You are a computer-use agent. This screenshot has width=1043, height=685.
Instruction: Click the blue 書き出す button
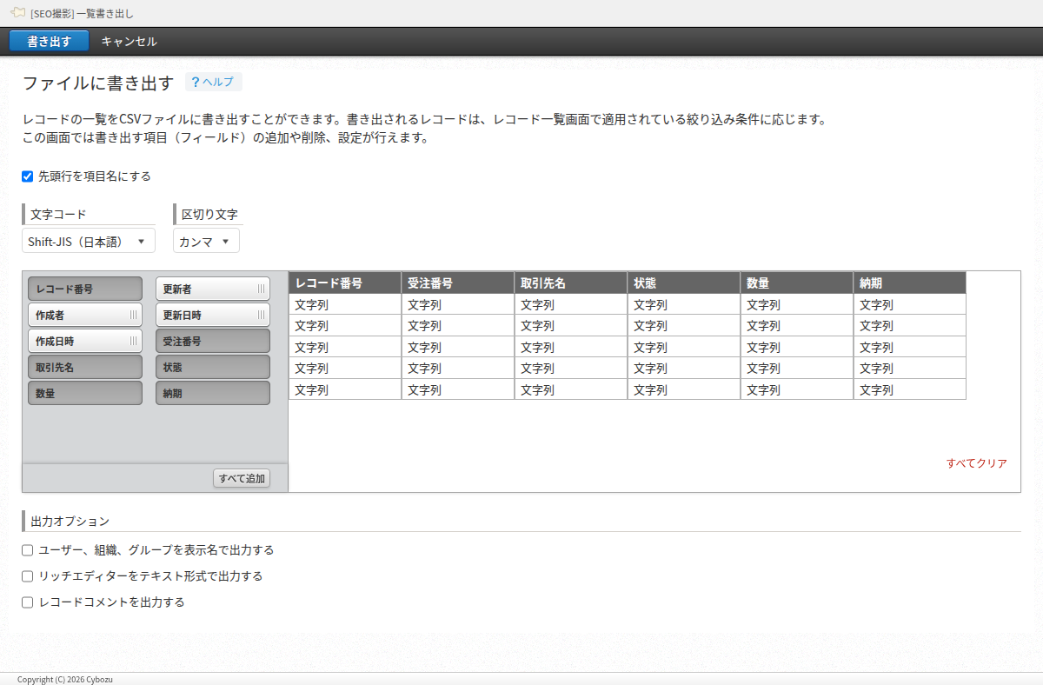[50, 41]
